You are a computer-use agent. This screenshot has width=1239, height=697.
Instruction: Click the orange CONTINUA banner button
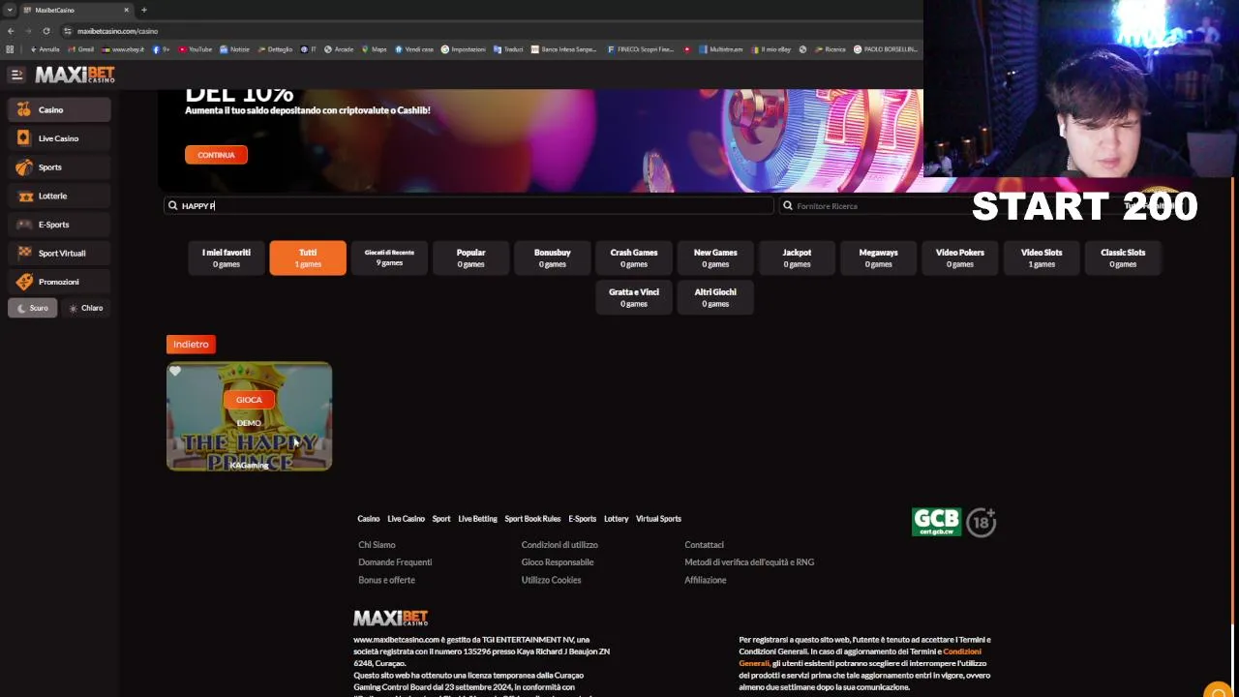click(x=216, y=155)
